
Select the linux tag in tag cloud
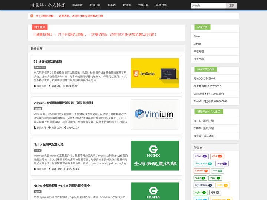pos(222,185)
